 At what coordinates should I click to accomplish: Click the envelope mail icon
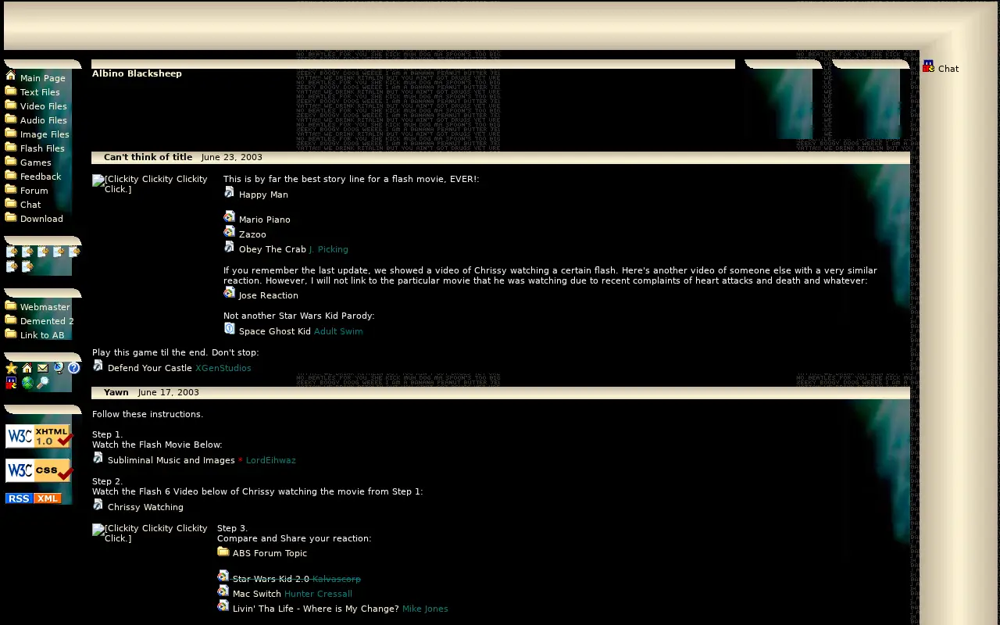click(x=43, y=368)
